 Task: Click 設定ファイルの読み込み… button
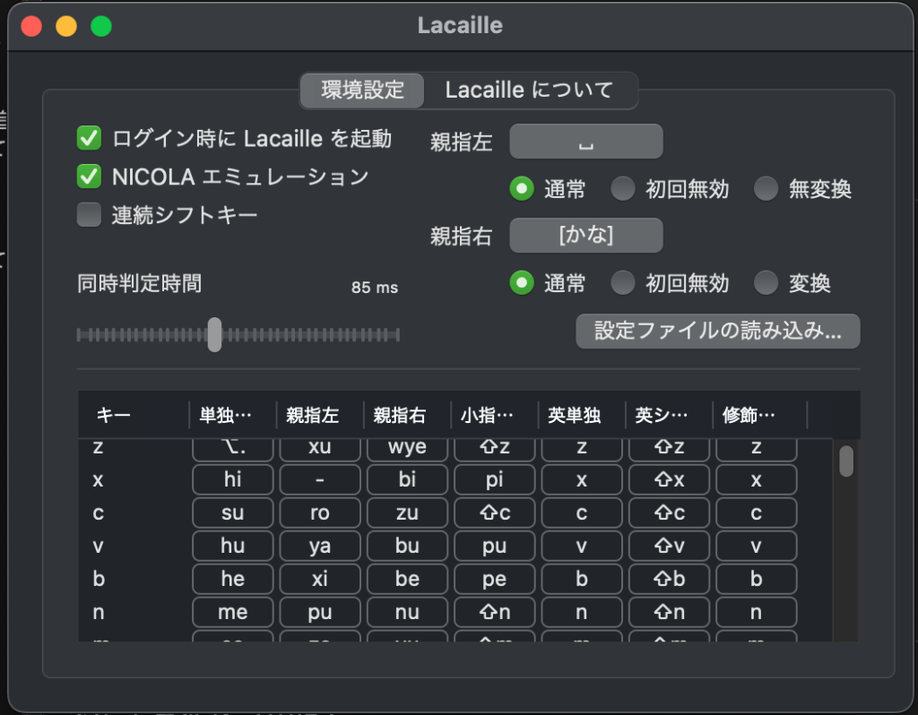point(718,332)
